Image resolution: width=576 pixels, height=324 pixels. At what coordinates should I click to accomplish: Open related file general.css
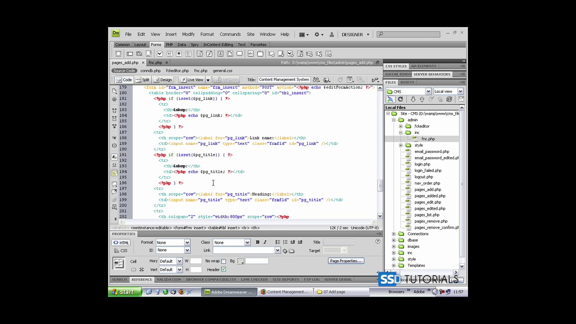(x=222, y=71)
